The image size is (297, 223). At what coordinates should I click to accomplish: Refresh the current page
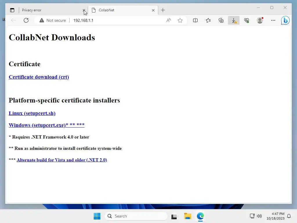click(x=26, y=20)
